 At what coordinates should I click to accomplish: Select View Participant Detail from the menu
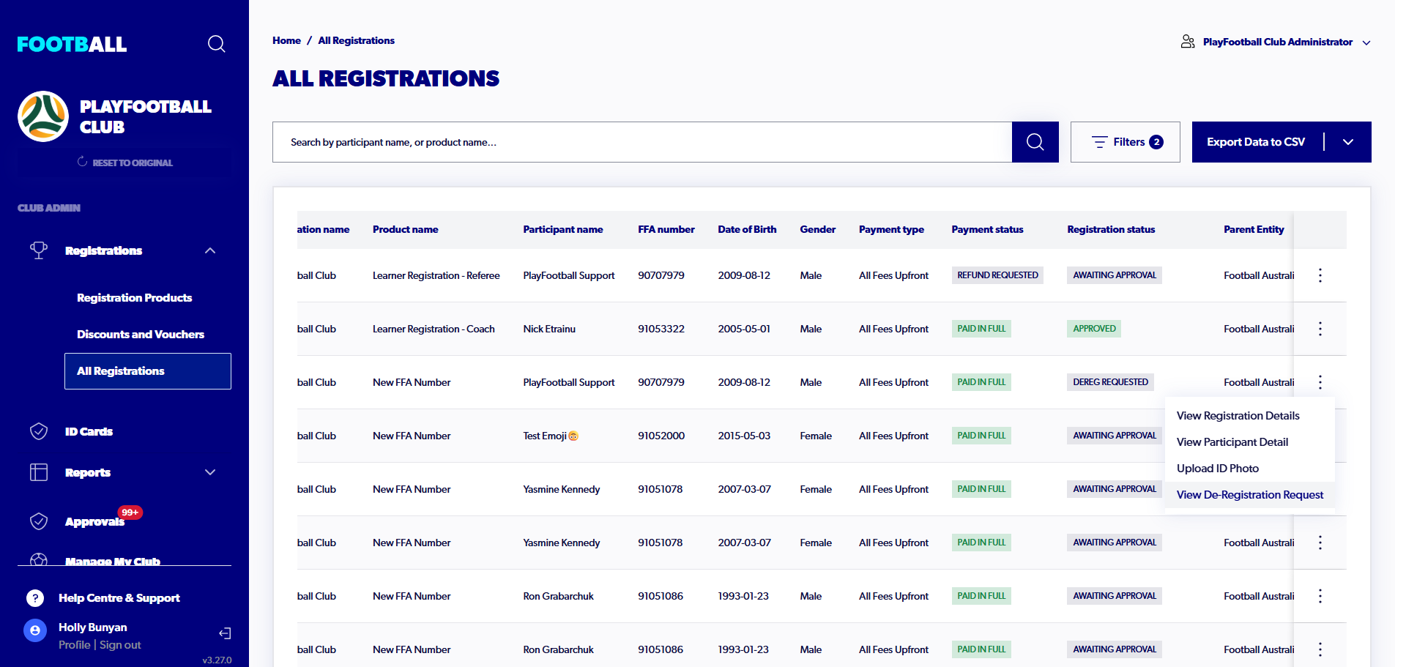[x=1232, y=442]
